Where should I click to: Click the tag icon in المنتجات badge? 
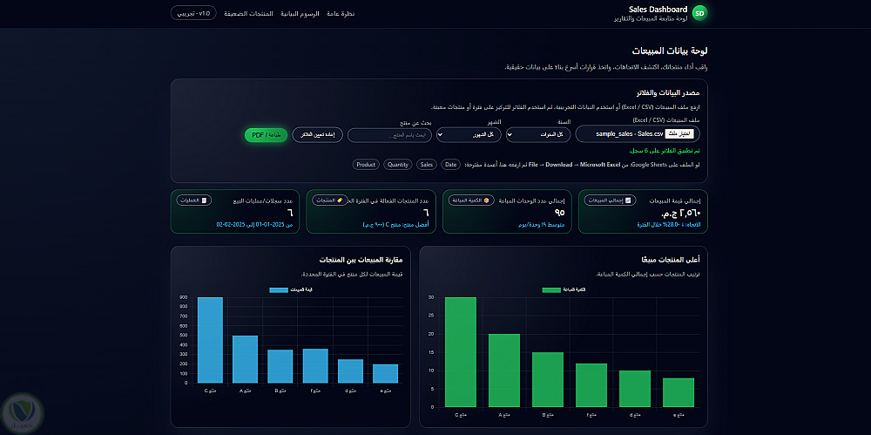[x=340, y=201]
